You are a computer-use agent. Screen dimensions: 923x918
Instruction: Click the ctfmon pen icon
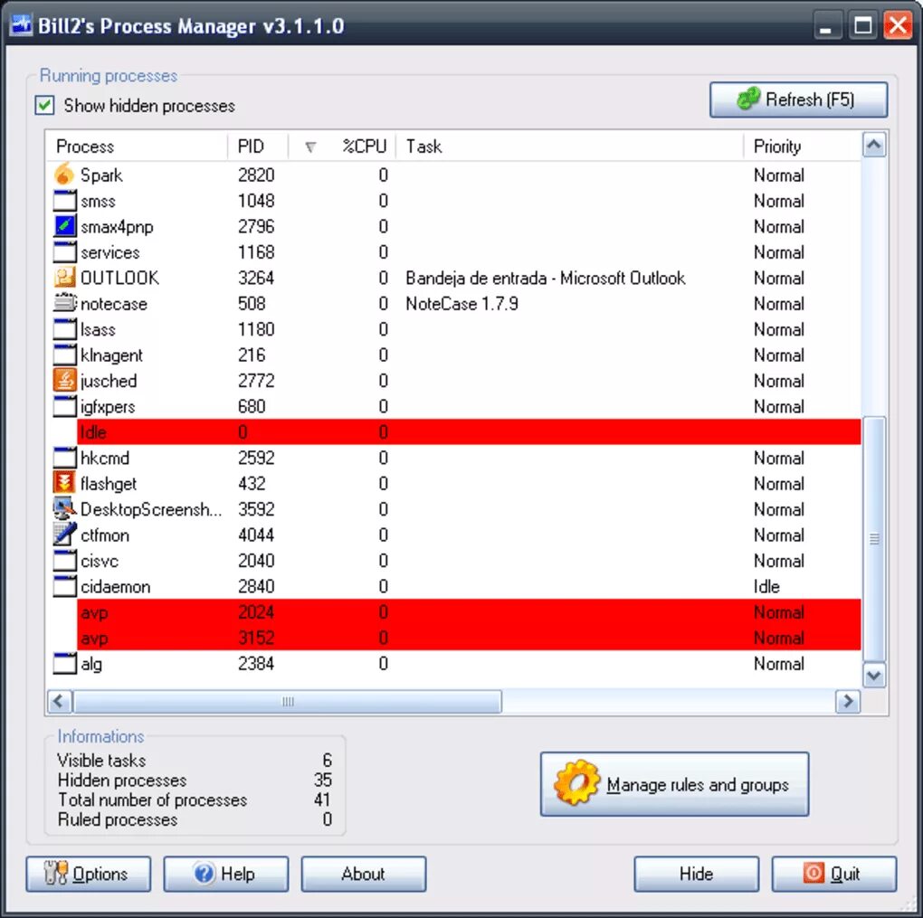click(65, 535)
